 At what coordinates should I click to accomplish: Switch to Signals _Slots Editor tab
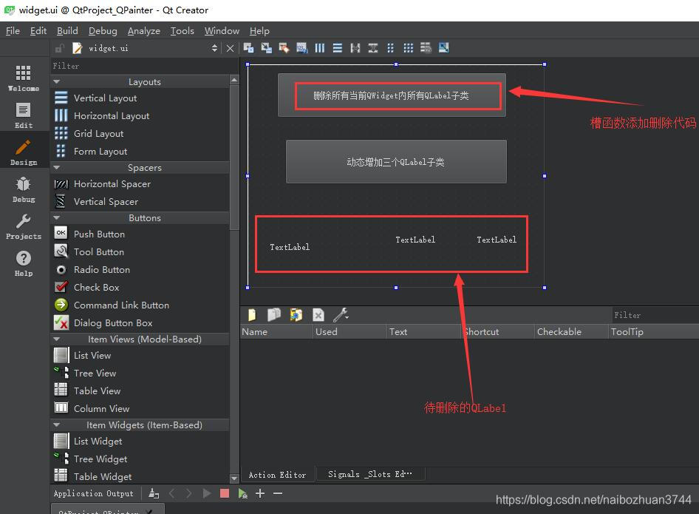point(370,474)
